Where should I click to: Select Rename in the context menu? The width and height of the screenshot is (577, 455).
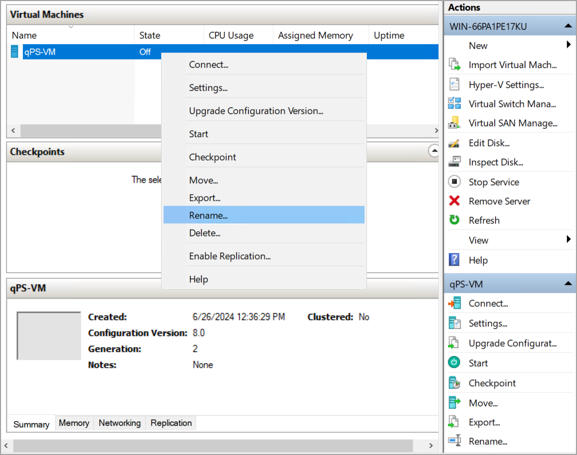208,215
